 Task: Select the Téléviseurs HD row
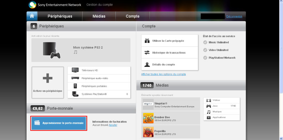99,70
